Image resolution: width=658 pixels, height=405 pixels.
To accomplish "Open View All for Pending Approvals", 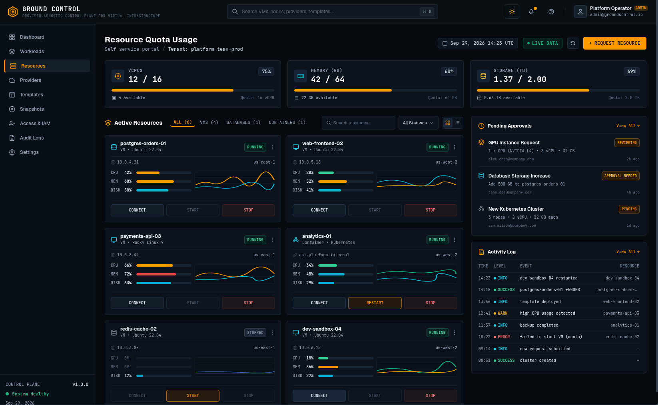I will pos(628,126).
